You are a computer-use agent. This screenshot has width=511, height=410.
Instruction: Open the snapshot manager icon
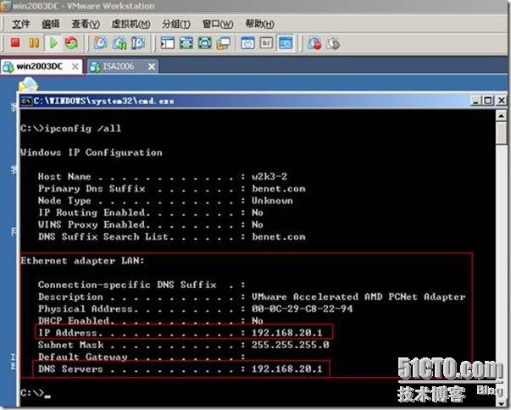click(x=138, y=42)
